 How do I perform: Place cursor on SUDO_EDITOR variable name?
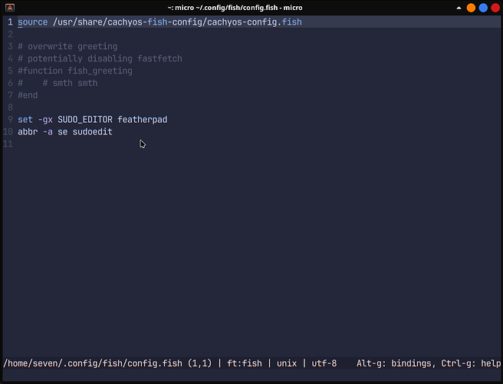(x=85, y=120)
